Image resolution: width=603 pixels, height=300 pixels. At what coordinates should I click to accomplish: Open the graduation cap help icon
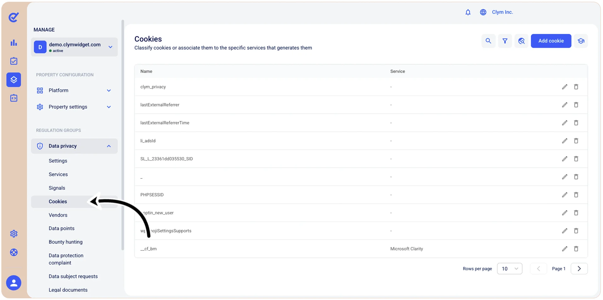point(581,41)
